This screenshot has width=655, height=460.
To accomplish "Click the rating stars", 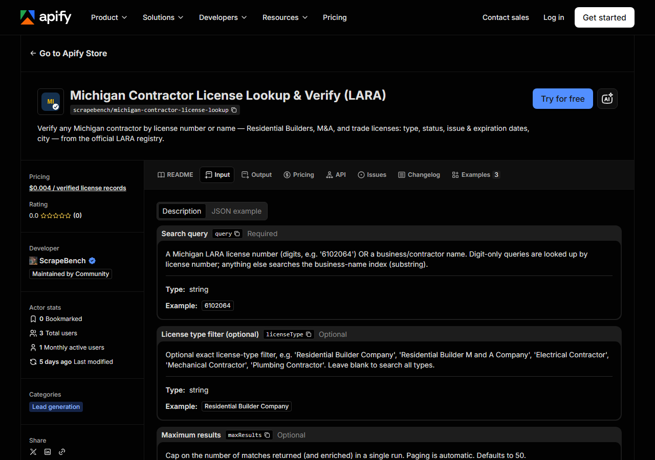I will pyautogui.click(x=56, y=216).
